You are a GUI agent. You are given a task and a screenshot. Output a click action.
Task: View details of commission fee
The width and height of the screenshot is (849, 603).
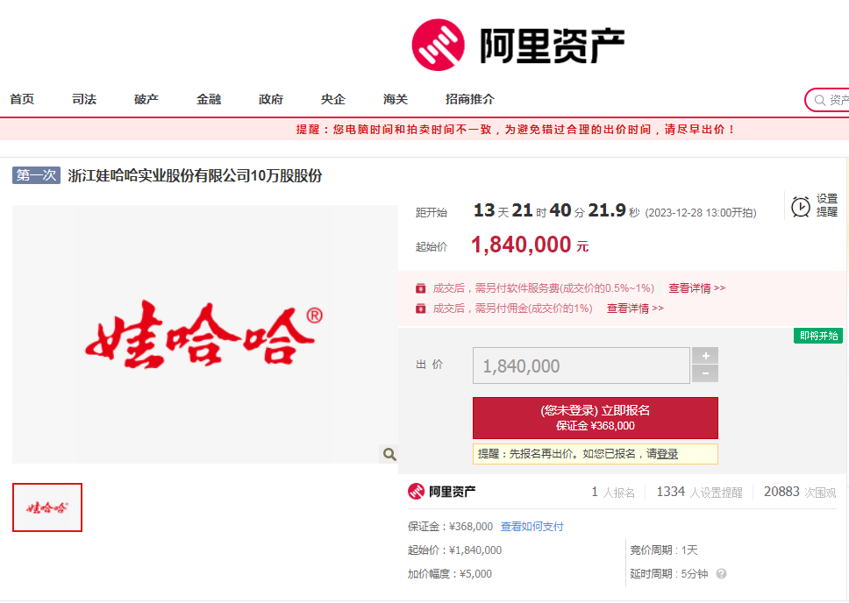click(x=635, y=309)
